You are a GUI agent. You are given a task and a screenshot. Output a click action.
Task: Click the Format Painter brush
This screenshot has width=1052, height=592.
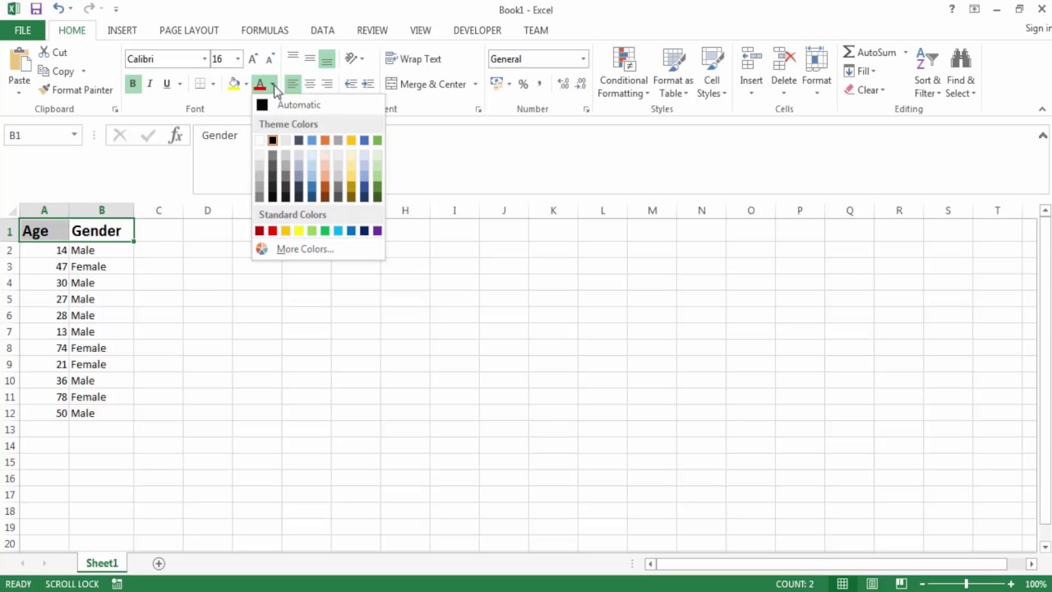pyautogui.click(x=44, y=90)
